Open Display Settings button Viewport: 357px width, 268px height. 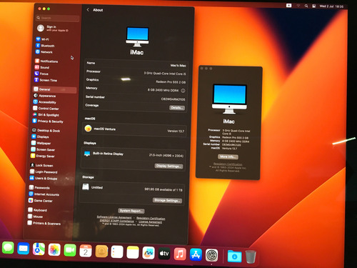169,166
